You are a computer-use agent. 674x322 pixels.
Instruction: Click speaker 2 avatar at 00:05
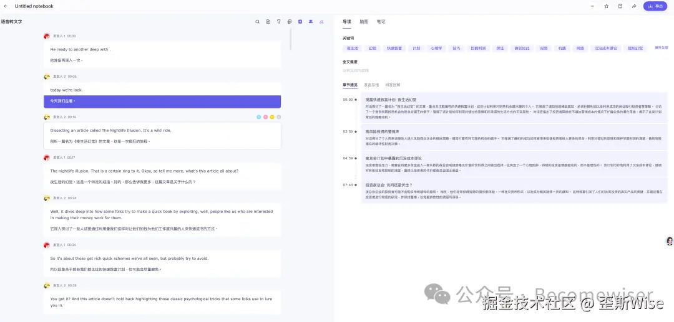click(47, 77)
